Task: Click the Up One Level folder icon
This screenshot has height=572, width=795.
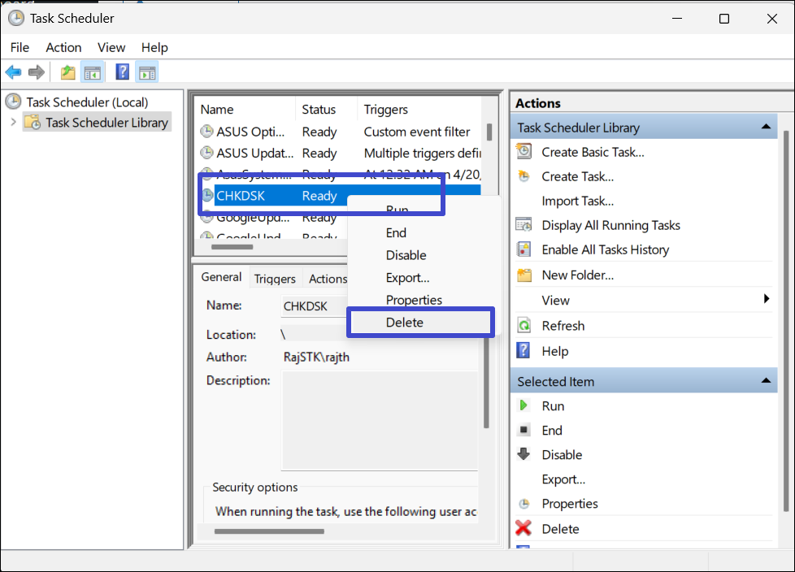Action: [x=68, y=73]
